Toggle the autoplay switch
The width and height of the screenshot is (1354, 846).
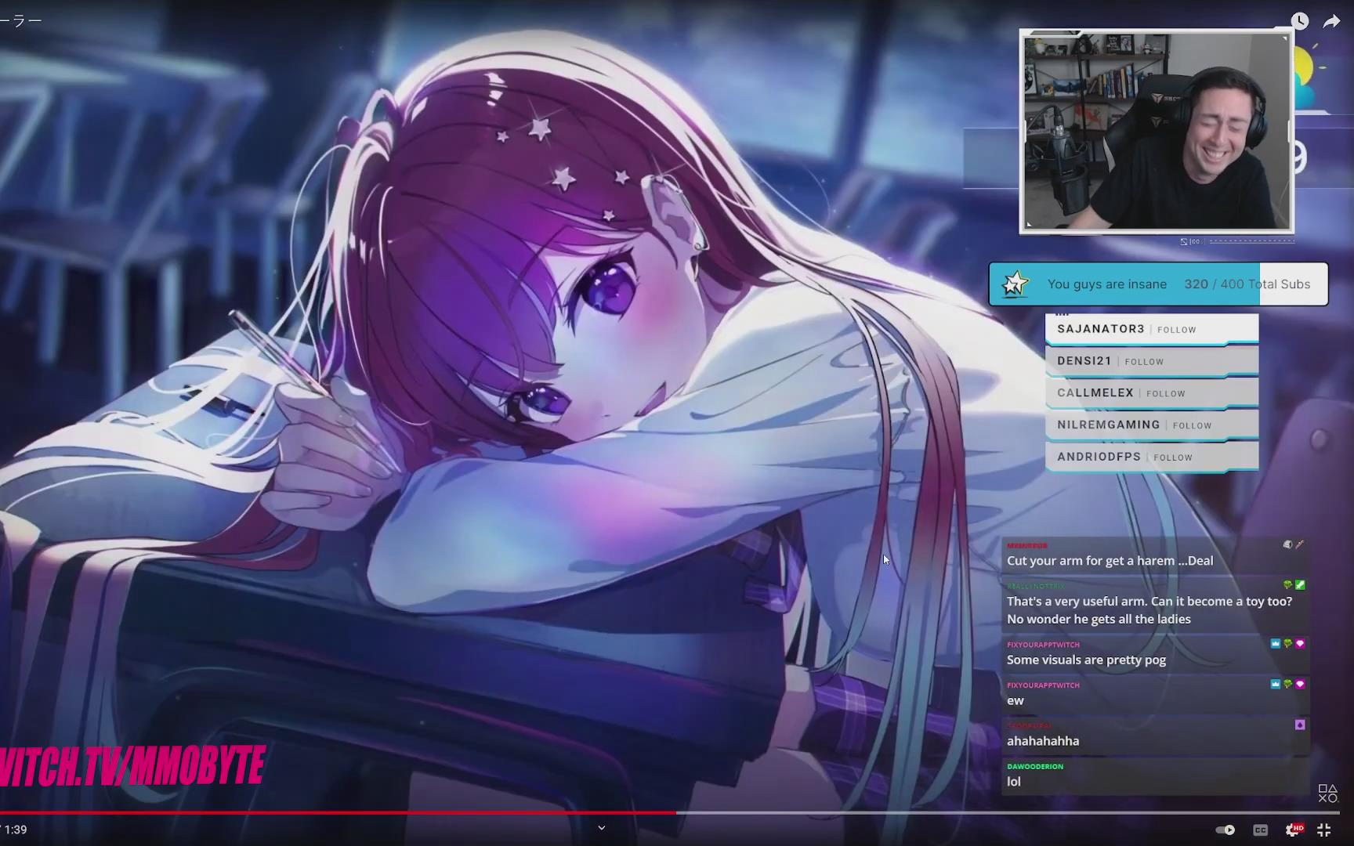click(x=1225, y=830)
